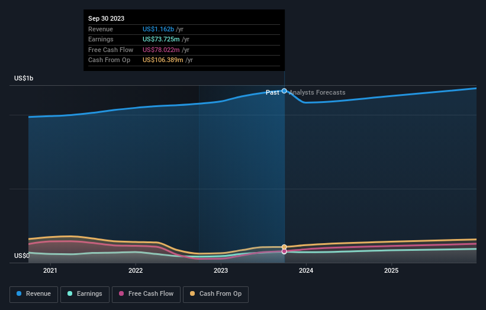The image size is (486, 310).
Task: Toggle the Revenue legend button
Action: 34,294
